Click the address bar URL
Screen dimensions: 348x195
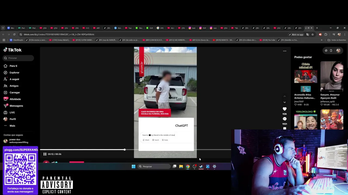[x=59, y=34]
